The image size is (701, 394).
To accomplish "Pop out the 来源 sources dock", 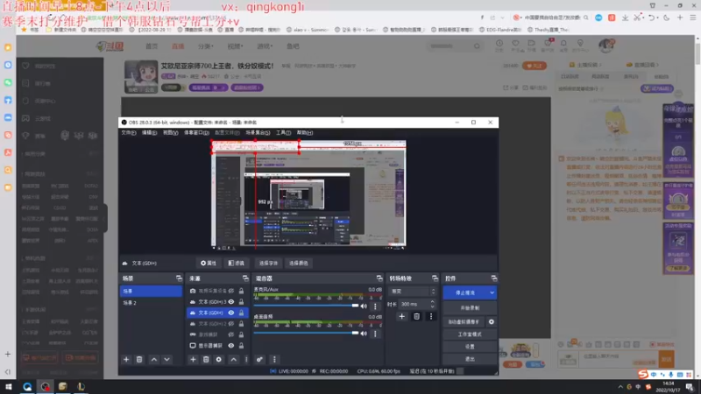I will (245, 278).
